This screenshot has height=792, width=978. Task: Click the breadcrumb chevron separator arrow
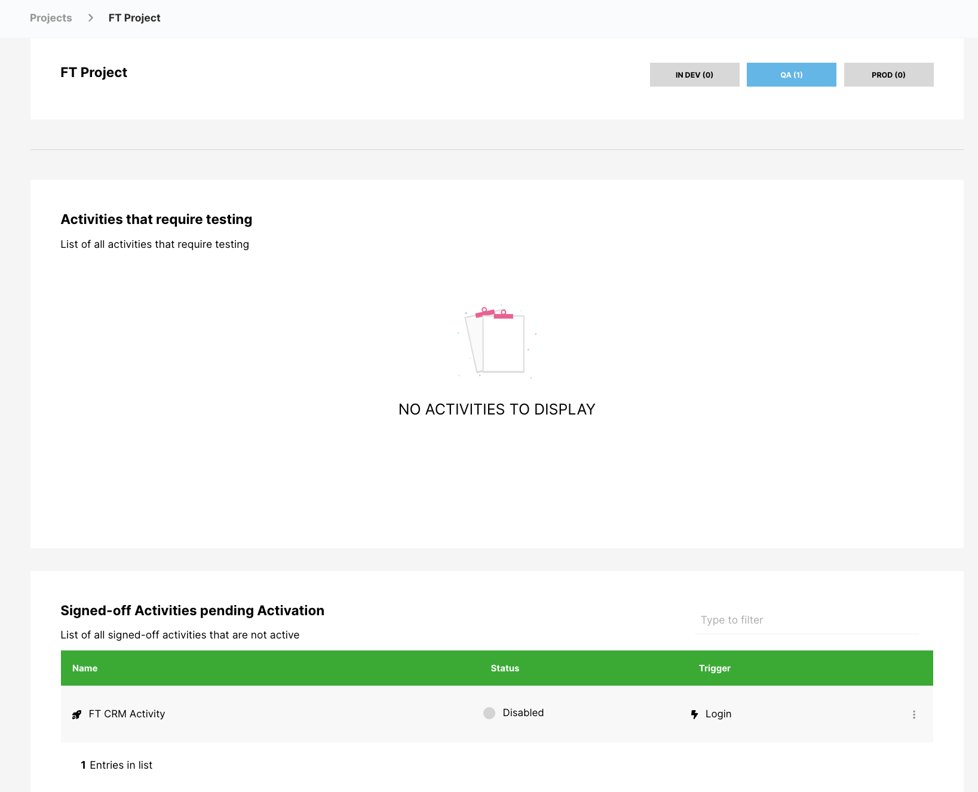tap(91, 18)
